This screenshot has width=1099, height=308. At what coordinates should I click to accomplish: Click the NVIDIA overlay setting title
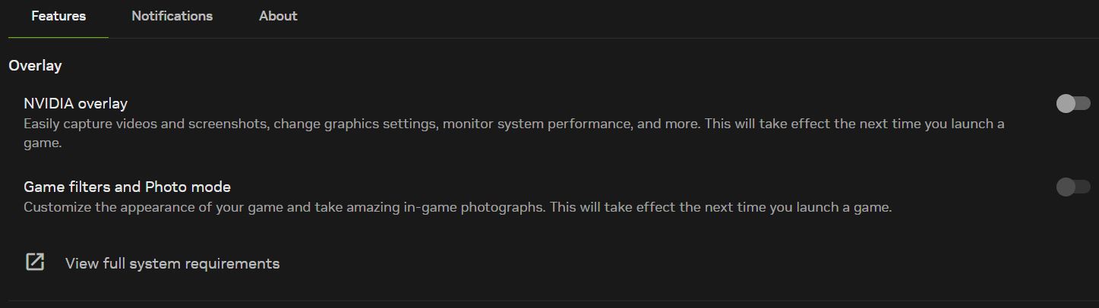tap(75, 103)
